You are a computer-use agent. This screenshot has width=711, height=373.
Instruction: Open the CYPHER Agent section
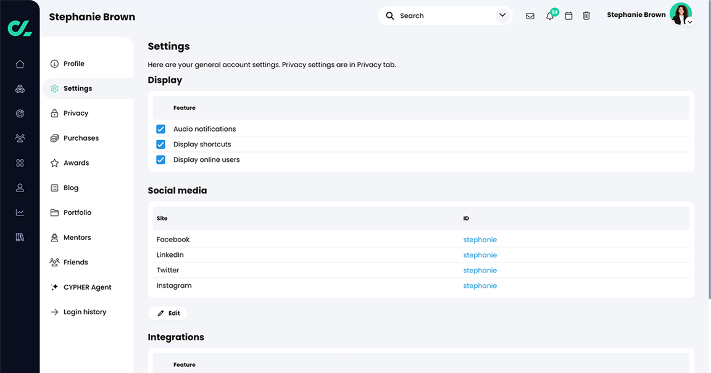[87, 287]
